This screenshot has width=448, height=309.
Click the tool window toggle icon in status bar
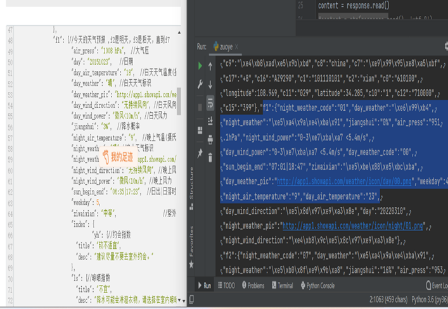pos(191,300)
